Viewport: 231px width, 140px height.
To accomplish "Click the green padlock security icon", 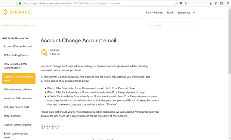I will tap(20, 3).
